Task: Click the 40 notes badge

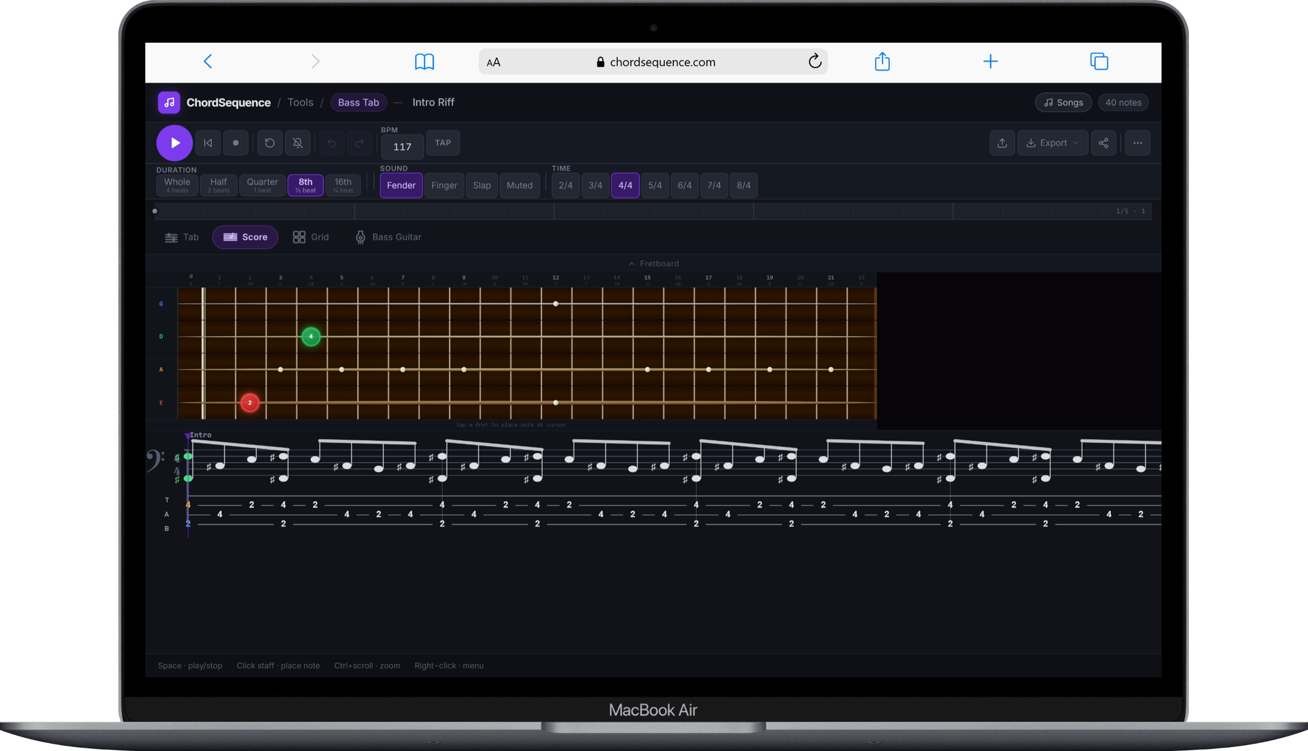Action: click(1123, 102)
